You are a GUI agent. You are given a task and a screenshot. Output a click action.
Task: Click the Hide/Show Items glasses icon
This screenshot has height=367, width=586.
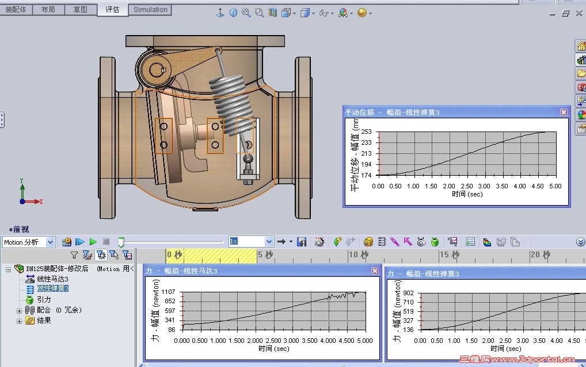(x=324, y=13)
